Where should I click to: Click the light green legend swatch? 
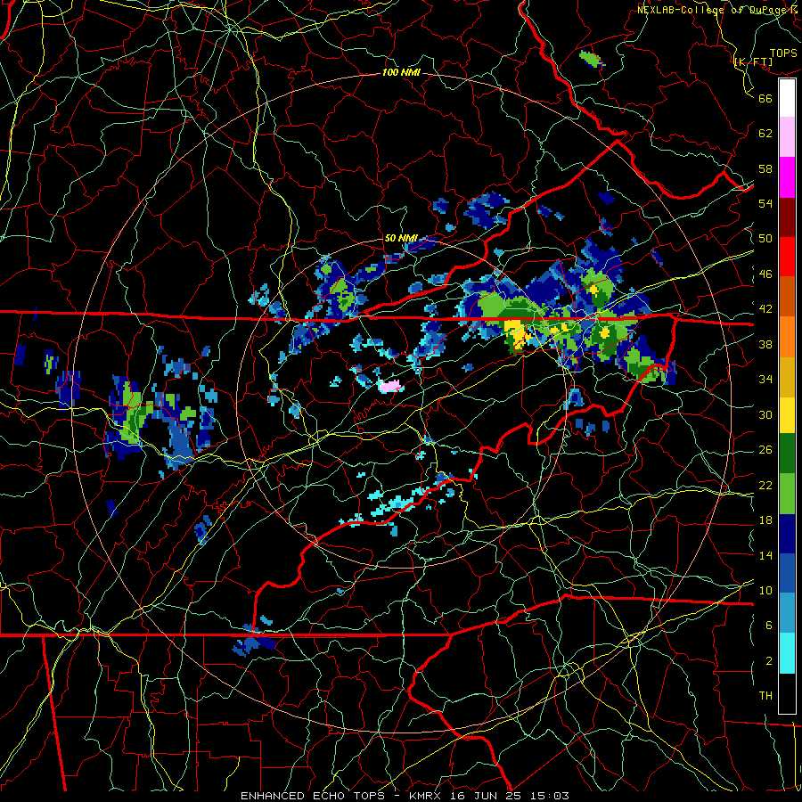(x=787, y=494)
